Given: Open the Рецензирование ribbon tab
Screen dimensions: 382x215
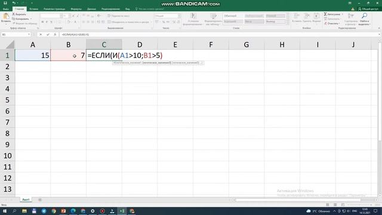Looking at the screenshot, I should (x=110, y=9).
